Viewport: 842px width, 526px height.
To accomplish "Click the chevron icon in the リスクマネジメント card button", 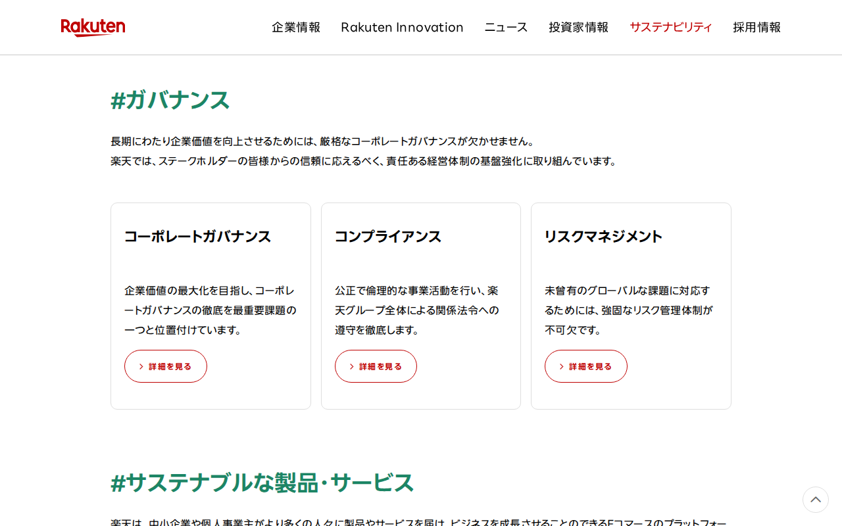I will 561,367.
